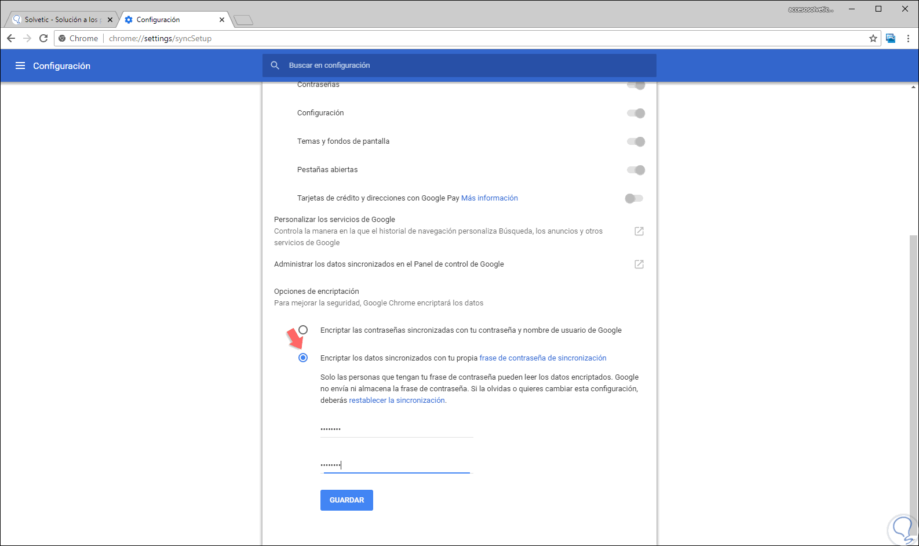The width and height of the screenshot is (919, 546).
Task: Focus the first passphrase input field
Action: point(397,429)
